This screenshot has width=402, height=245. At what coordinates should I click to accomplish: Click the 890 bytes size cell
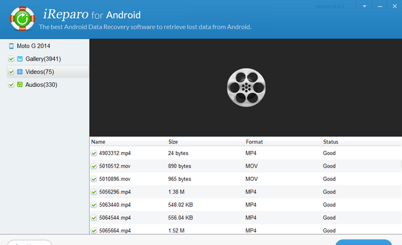pos(180,166)
